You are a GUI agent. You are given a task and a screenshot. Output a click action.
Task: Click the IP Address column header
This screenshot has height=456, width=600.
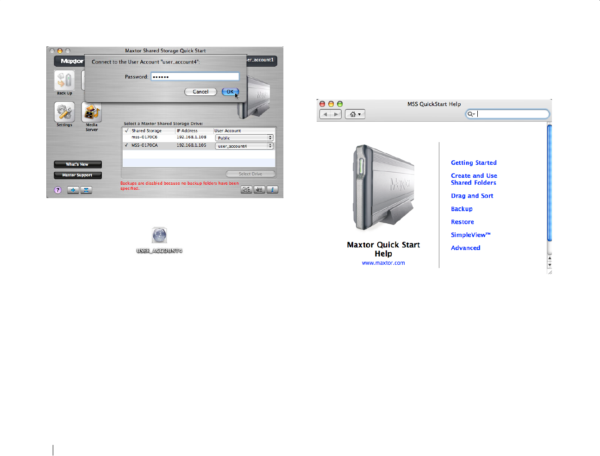coord(194,131)
